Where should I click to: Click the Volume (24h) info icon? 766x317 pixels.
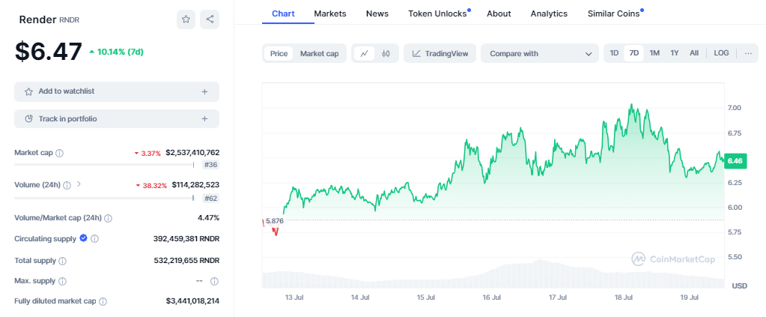click(x=67, y=185)
